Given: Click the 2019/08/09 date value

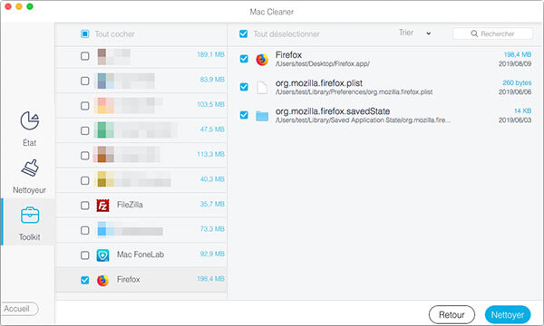Looking at the screenshot, I should point(515,63).
